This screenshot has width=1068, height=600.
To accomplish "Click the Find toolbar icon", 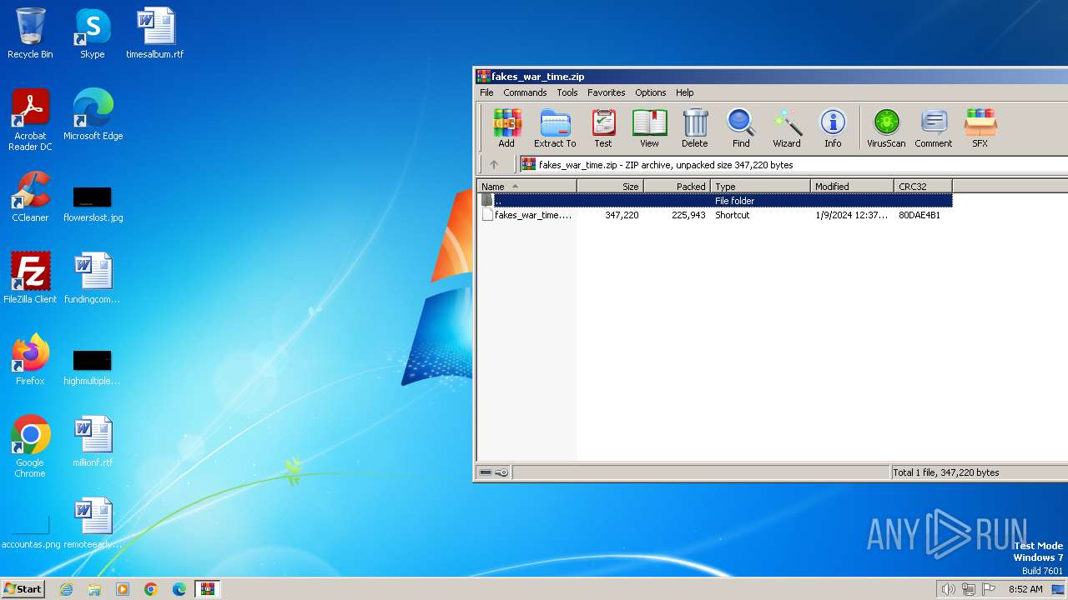I will click(741, 128).
